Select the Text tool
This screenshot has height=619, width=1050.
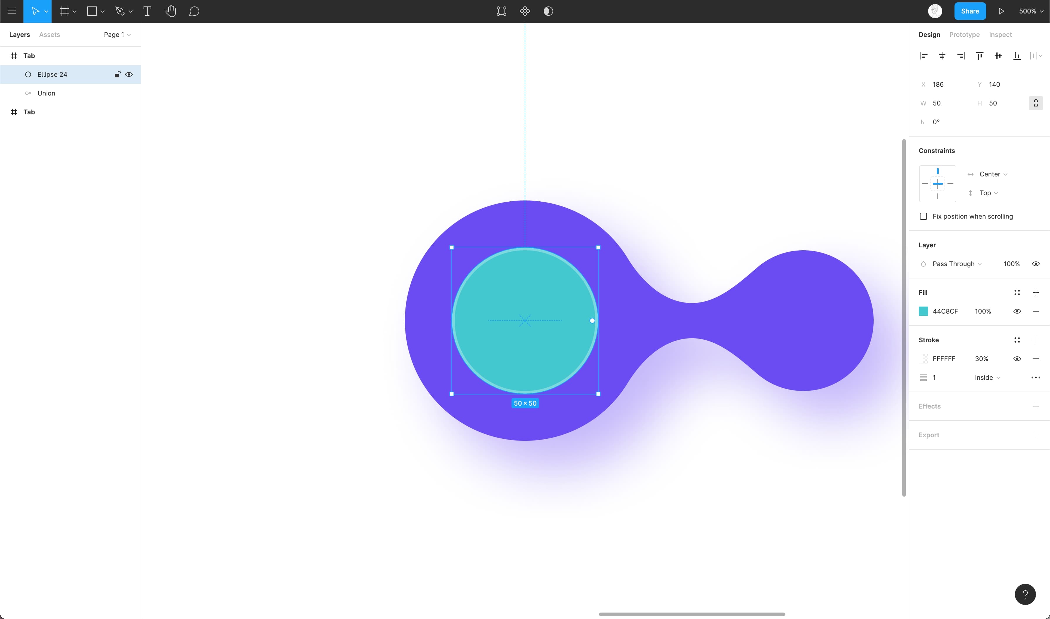click(147, 11)
